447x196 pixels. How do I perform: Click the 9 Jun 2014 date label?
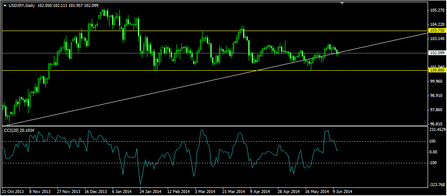pos(343,191)
